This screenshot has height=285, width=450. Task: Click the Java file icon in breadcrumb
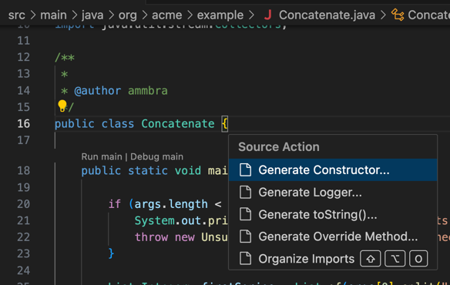267,15
